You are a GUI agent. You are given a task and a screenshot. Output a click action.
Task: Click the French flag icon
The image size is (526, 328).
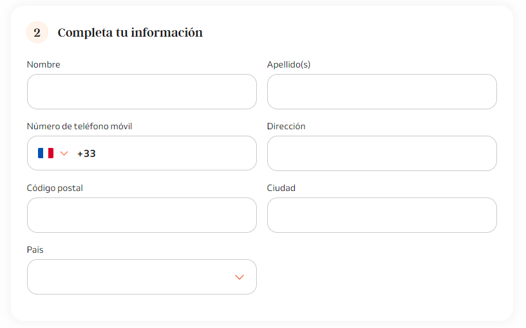46,153
